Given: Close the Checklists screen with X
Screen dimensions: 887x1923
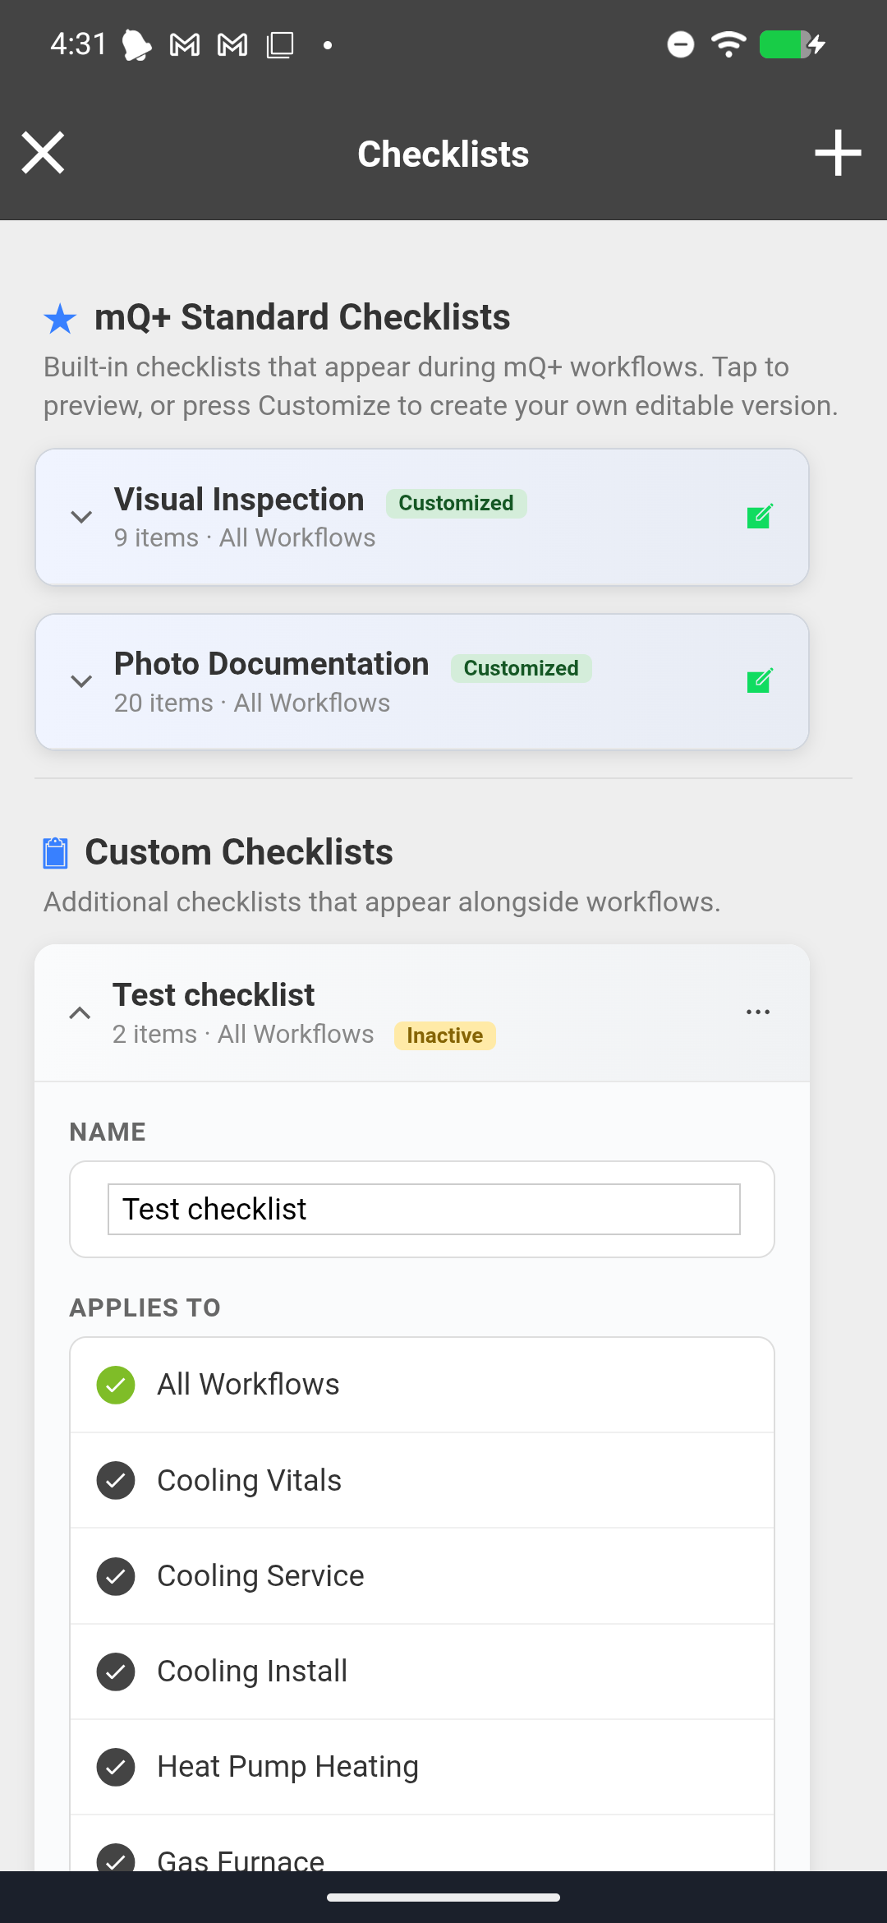Looking at the screenshot, I should tap(43, 153).
